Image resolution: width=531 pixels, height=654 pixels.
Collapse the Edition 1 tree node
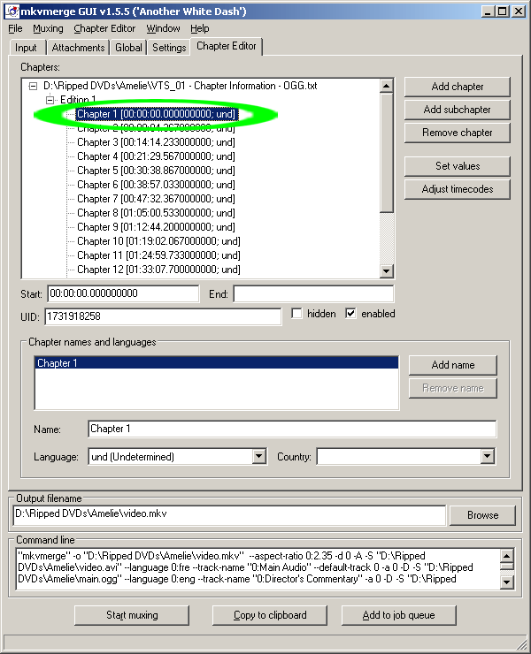tap(50, 100)
